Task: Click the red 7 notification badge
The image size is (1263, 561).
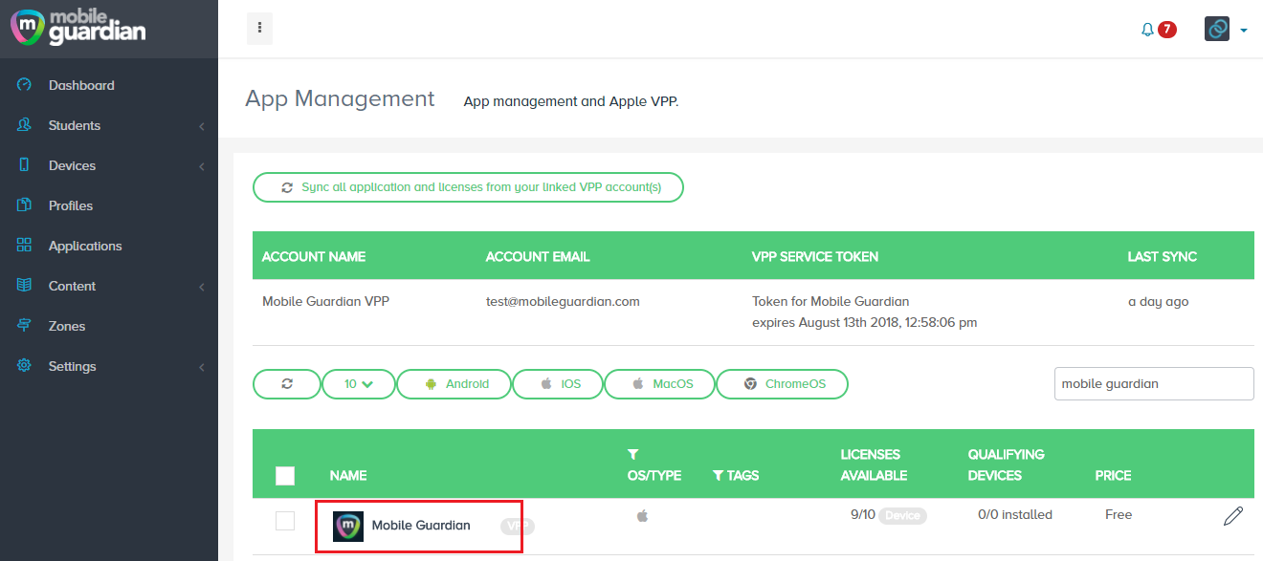Action: [1166, 30]
